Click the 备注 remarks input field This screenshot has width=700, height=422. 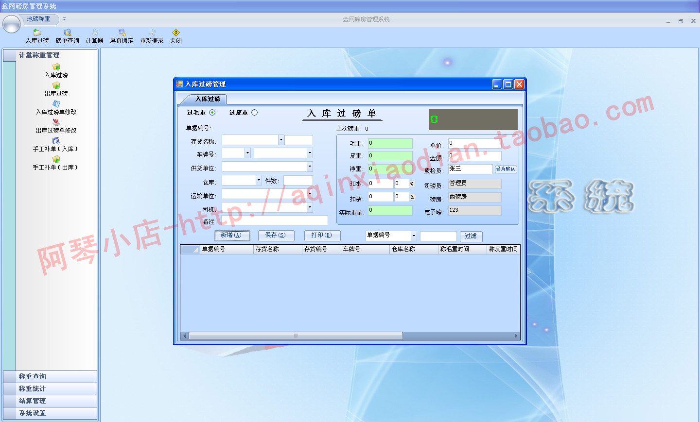[275, 220]
